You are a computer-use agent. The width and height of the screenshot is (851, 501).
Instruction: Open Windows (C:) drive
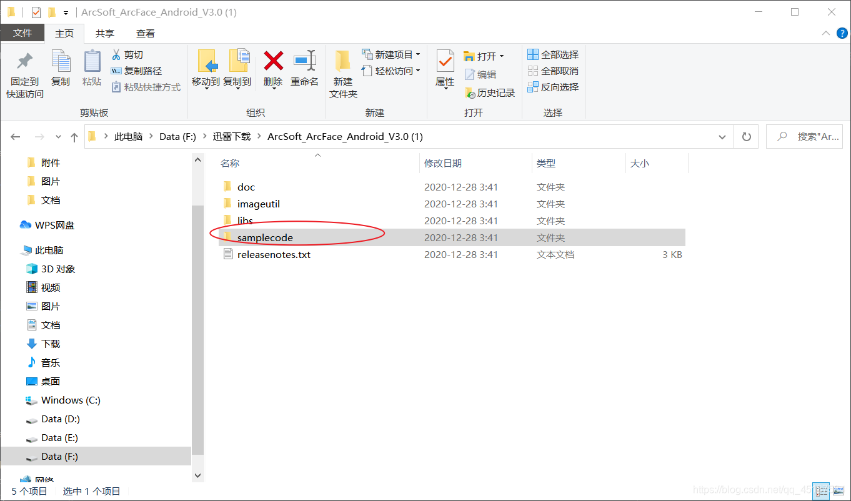(x=63, y=400)
